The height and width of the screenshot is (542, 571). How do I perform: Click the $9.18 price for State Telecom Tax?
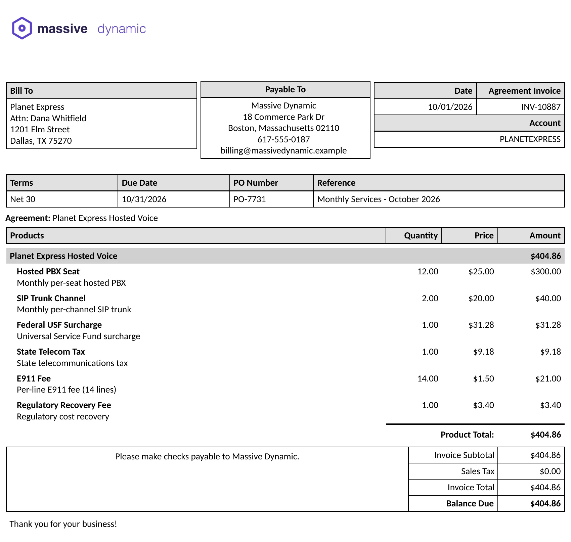[483, 352]
